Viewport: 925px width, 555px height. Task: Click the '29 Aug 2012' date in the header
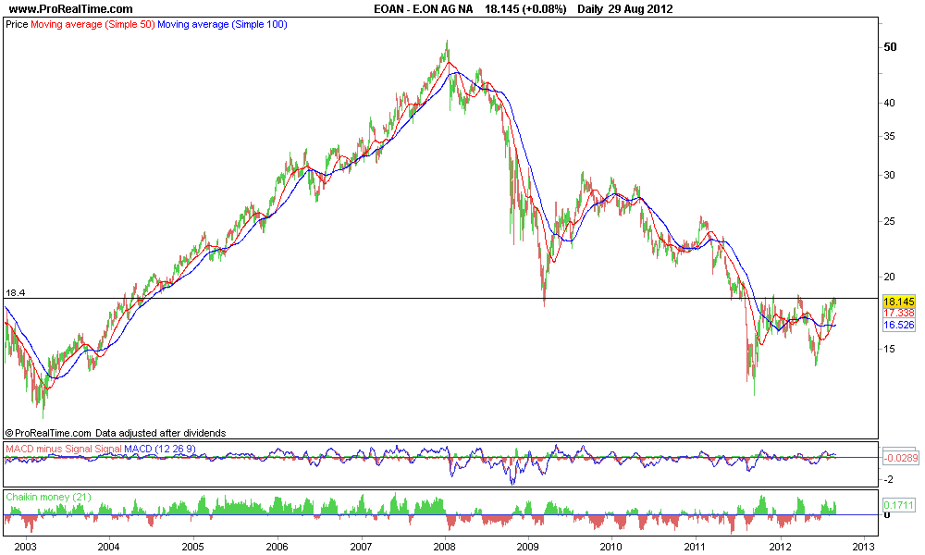click(x=641, y=9)
